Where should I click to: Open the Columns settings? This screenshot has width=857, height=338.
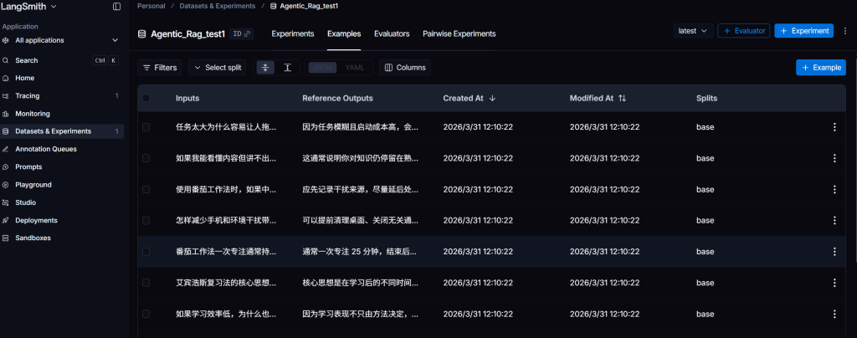[x=405, y=68]
